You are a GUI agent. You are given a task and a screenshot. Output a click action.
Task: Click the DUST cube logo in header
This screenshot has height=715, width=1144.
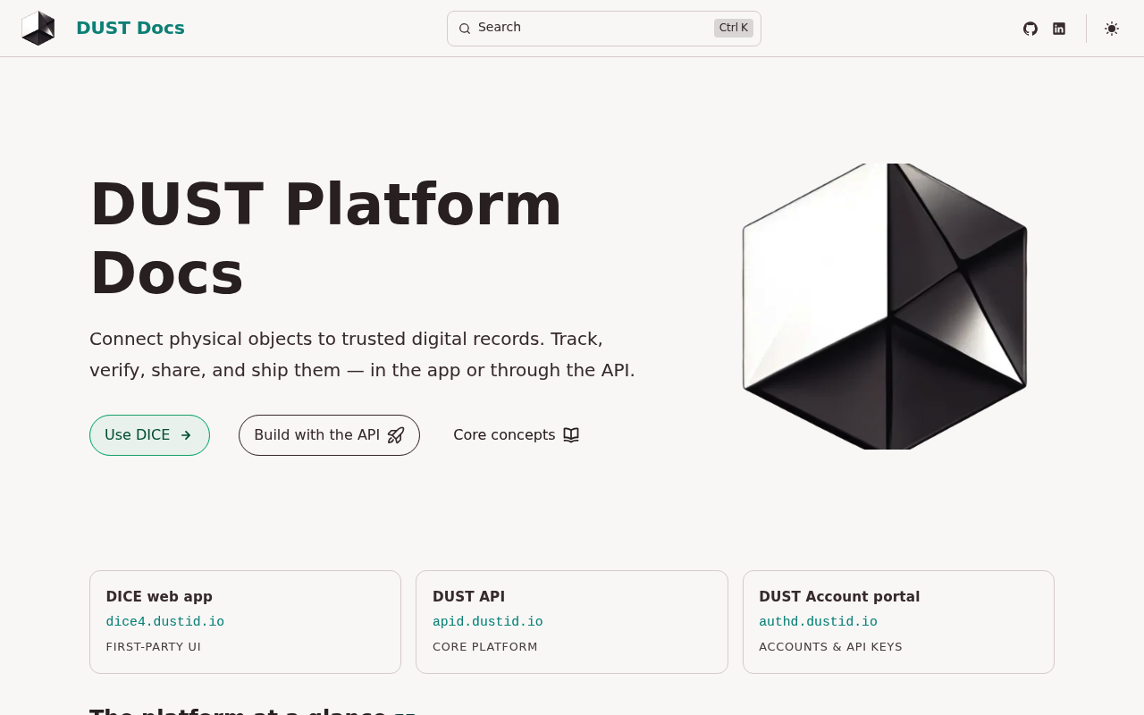coord(38,29)
